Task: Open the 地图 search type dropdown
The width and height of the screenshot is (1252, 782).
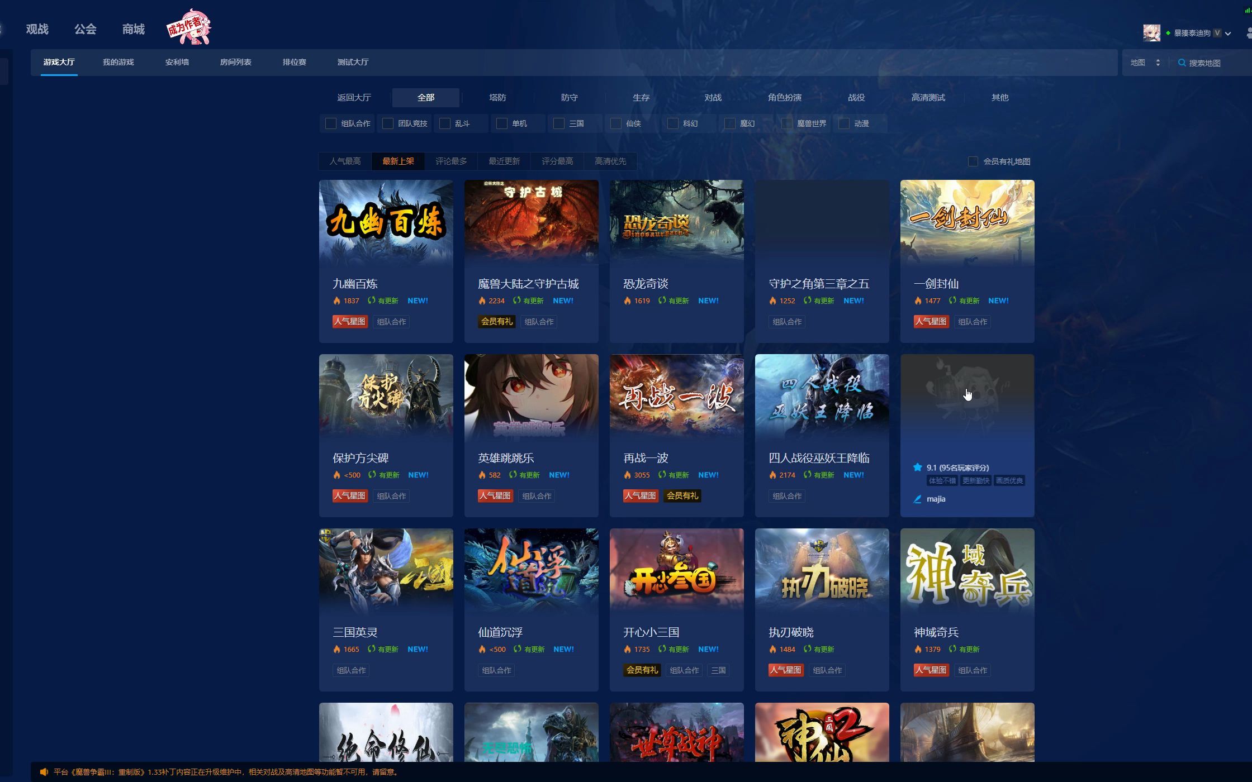Action: click(x=1145, y=63)
